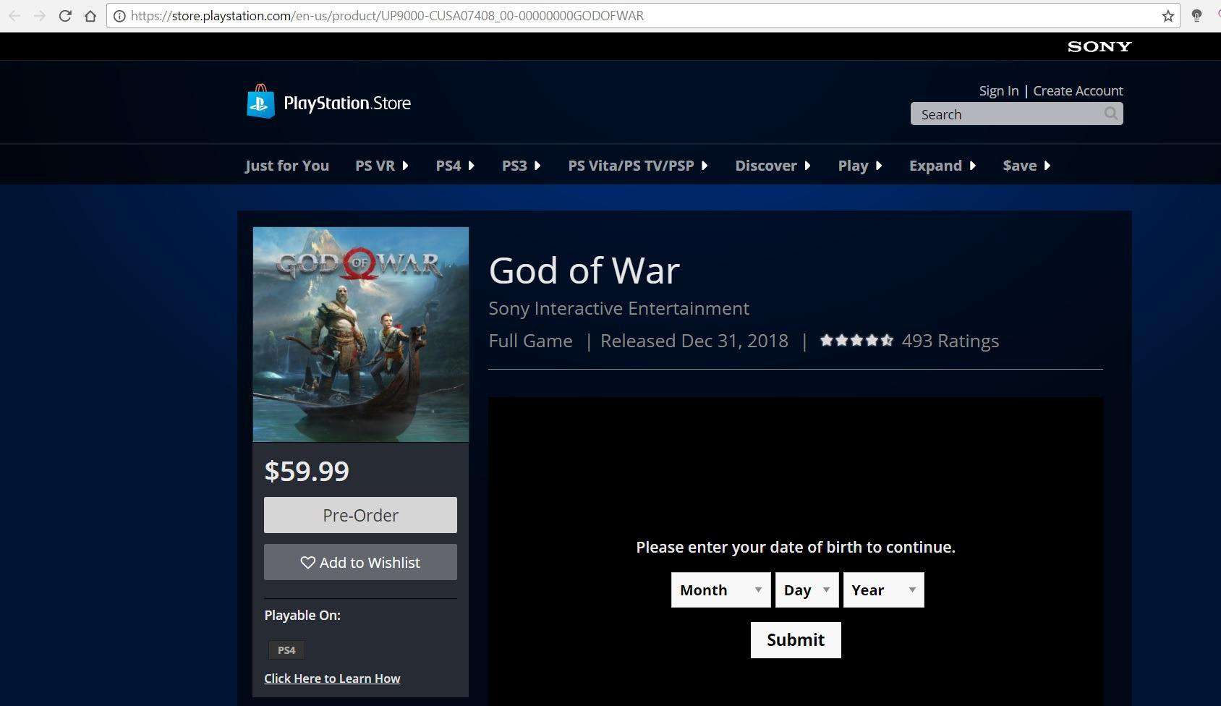Click the God of War cover art

361,334
